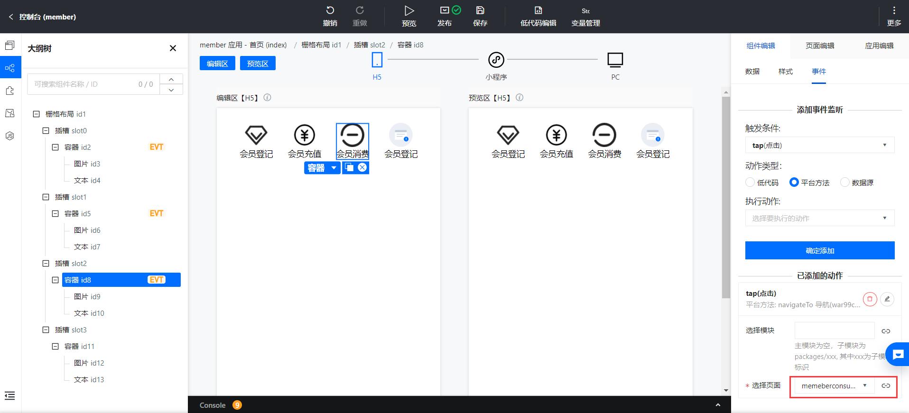Open the fourth left sidebar icon below the puzzle icon
This screenshot has height=413, width=909.
10,113
